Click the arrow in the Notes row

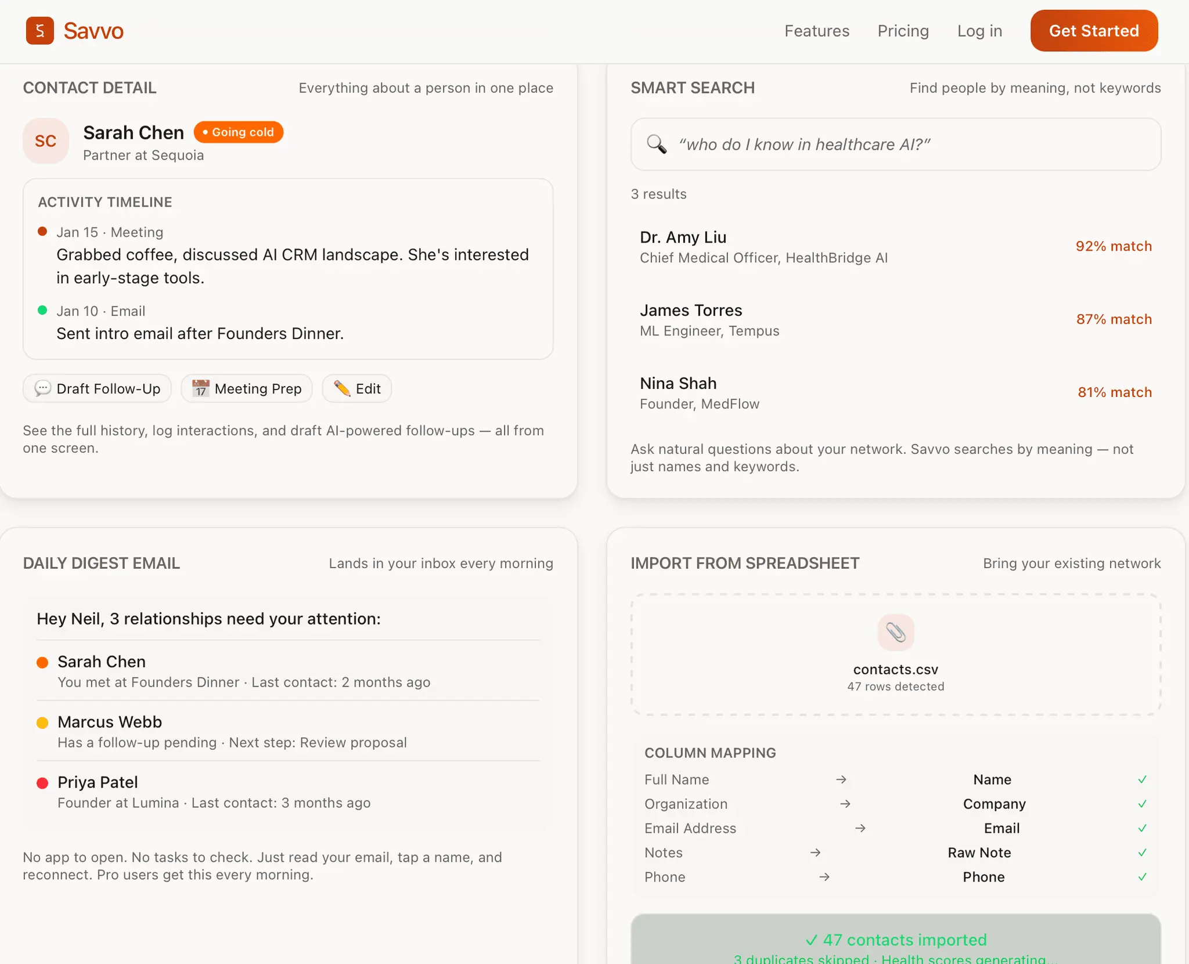[815, 853]
